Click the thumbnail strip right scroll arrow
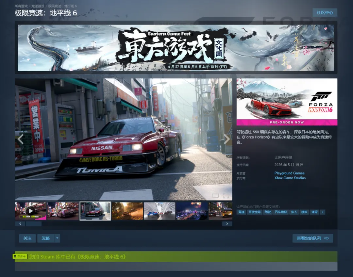The image size is (353, 277). pyautogui.click(x=227, y=224)
